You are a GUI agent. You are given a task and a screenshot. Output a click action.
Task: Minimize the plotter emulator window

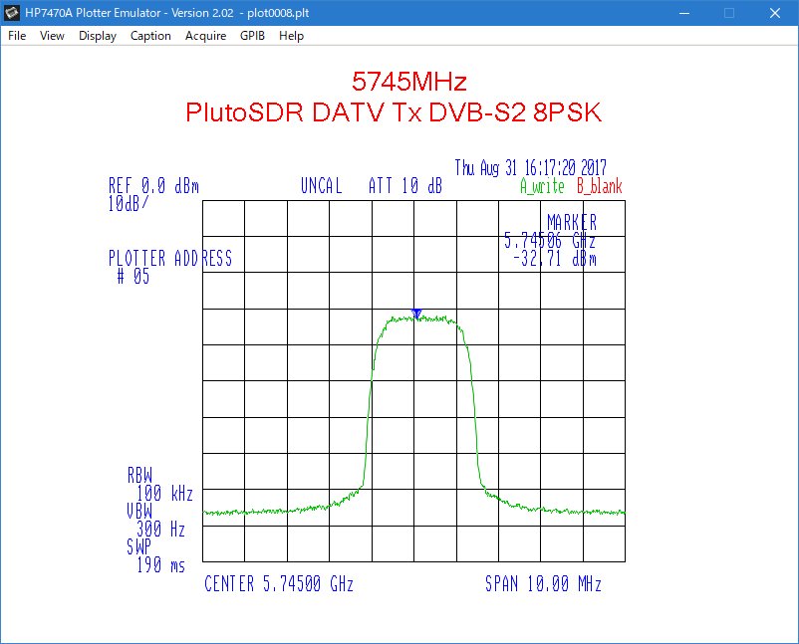[x=684, y=13]
